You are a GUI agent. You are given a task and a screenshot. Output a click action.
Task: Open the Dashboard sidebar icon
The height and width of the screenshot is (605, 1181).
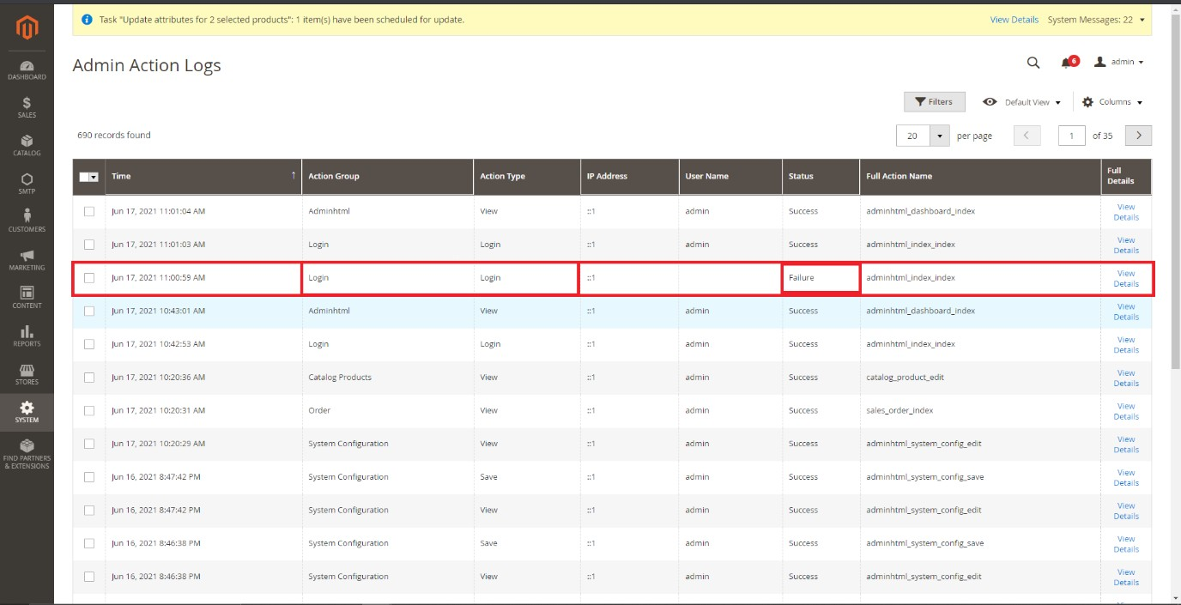(x=27, y=70)
